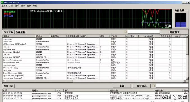Sort log by 更多信息 column header
This screenshot has width=190, height=102.
pyautogui.click(x=131, y=91)
